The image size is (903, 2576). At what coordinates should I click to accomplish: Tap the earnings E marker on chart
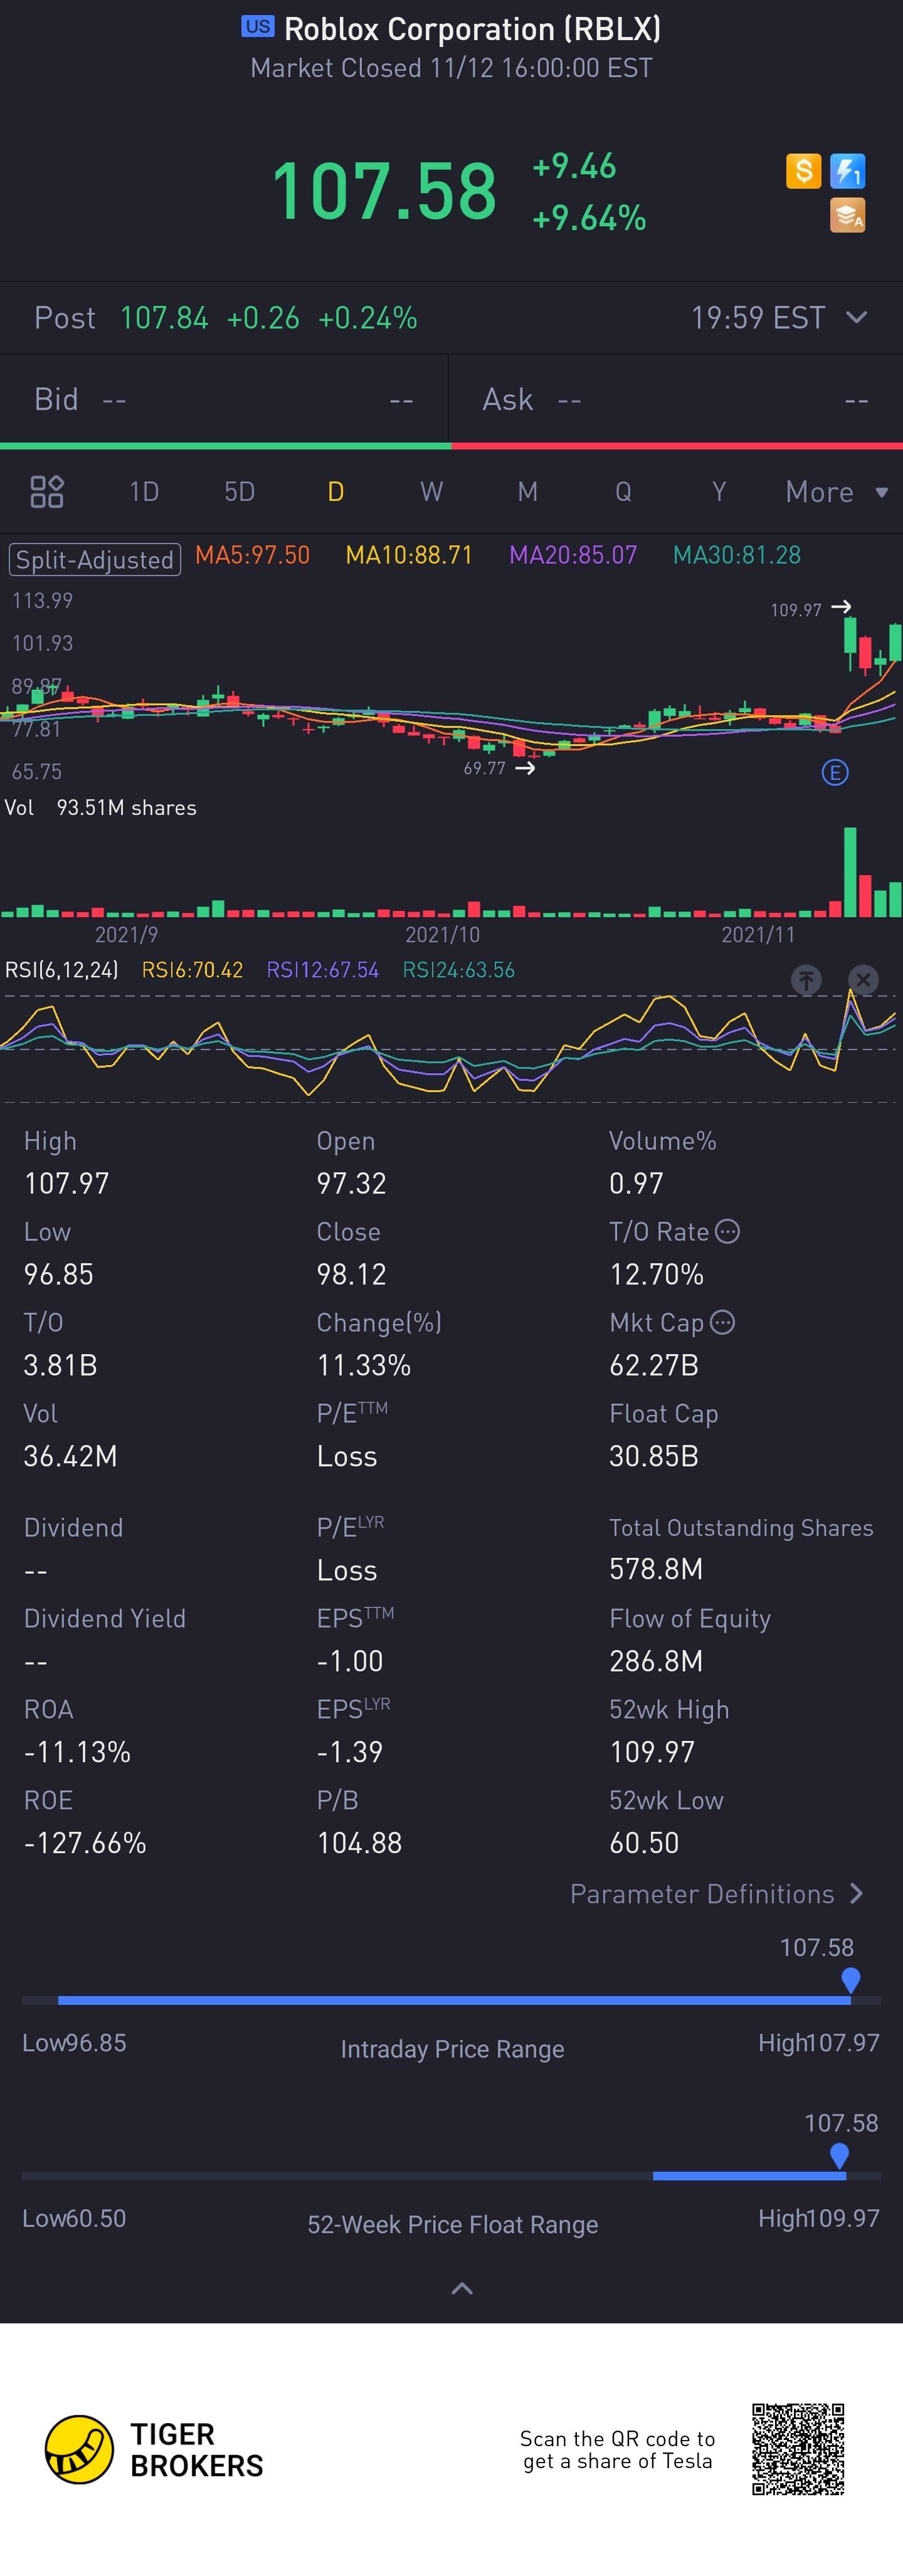click(834, 772)
